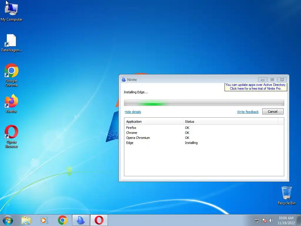Select the Edge row in list
Viewport: 301px width, 226px height.
point(204,143)
